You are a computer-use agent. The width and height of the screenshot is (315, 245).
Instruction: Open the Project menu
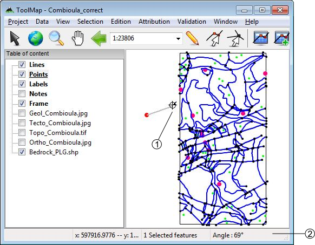pyautogui.click(x=18, y=22)
